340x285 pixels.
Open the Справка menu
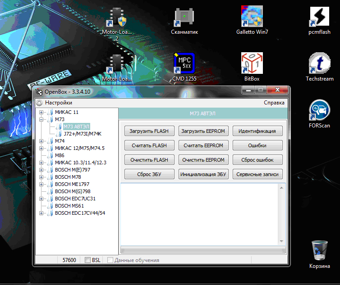tap(274, 103)
